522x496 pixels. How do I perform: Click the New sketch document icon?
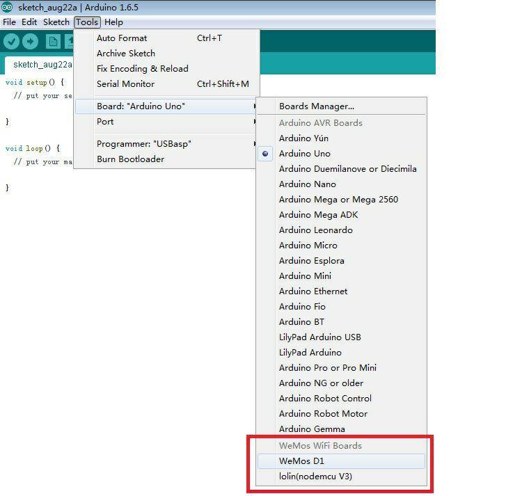click(x=53, y=42)
